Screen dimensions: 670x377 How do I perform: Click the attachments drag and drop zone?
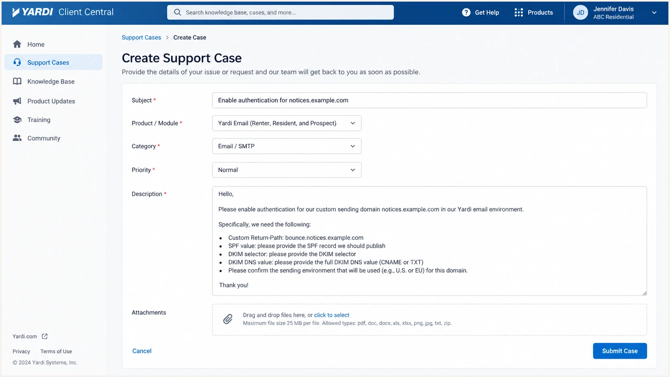click(x=429, y=320)
